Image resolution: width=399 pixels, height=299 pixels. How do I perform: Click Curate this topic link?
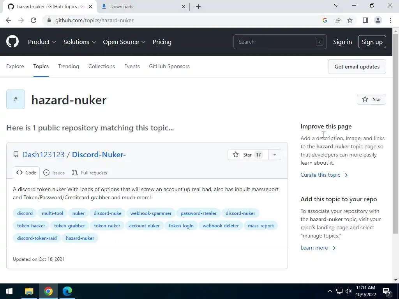point(324,175)
